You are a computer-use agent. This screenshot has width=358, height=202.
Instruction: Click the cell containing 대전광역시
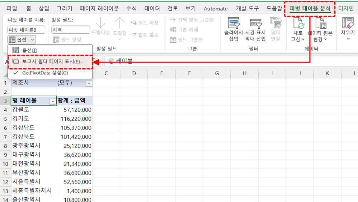34,164
